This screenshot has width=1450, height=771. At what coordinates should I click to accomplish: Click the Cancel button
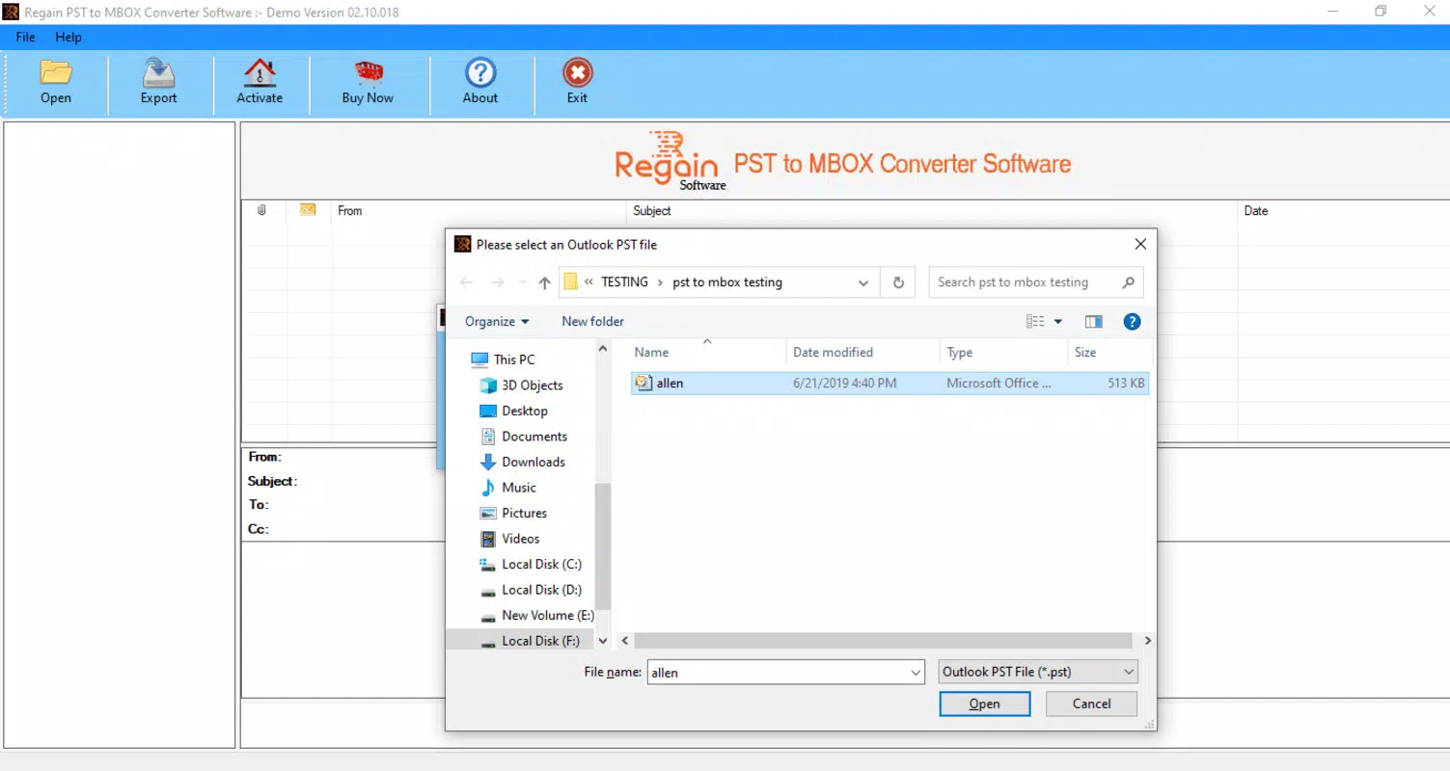(x=1091, y=704)
